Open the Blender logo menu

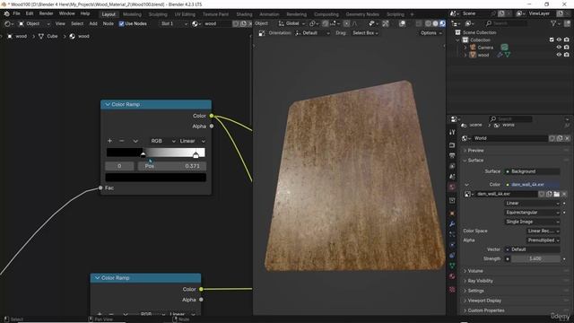coord(6,14)
